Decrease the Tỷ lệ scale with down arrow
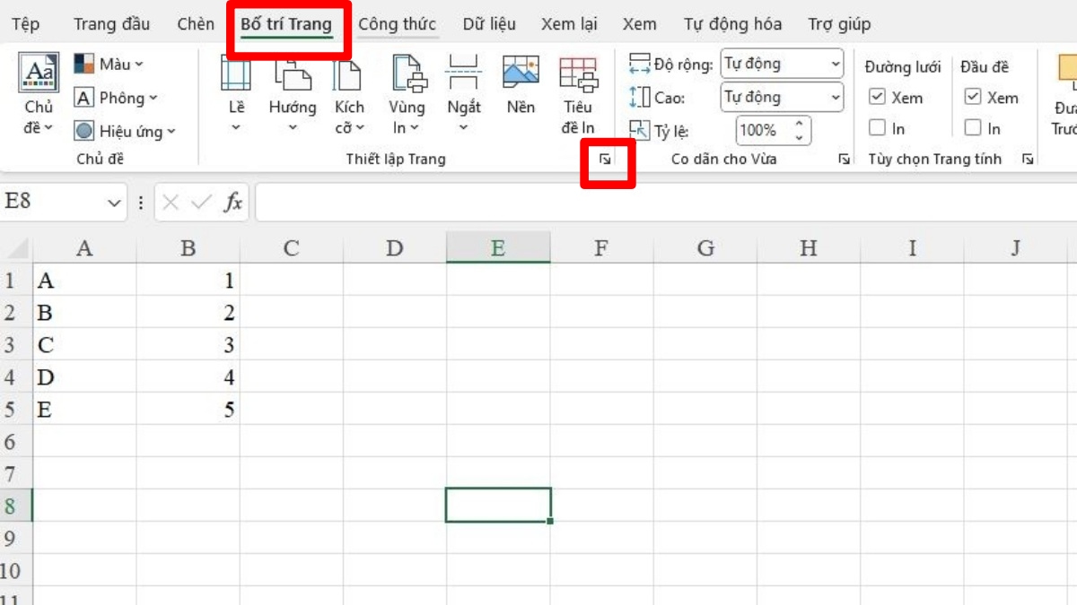Image resolution: width=1077 pixels, height=605 pixels. tap(800, 138)
